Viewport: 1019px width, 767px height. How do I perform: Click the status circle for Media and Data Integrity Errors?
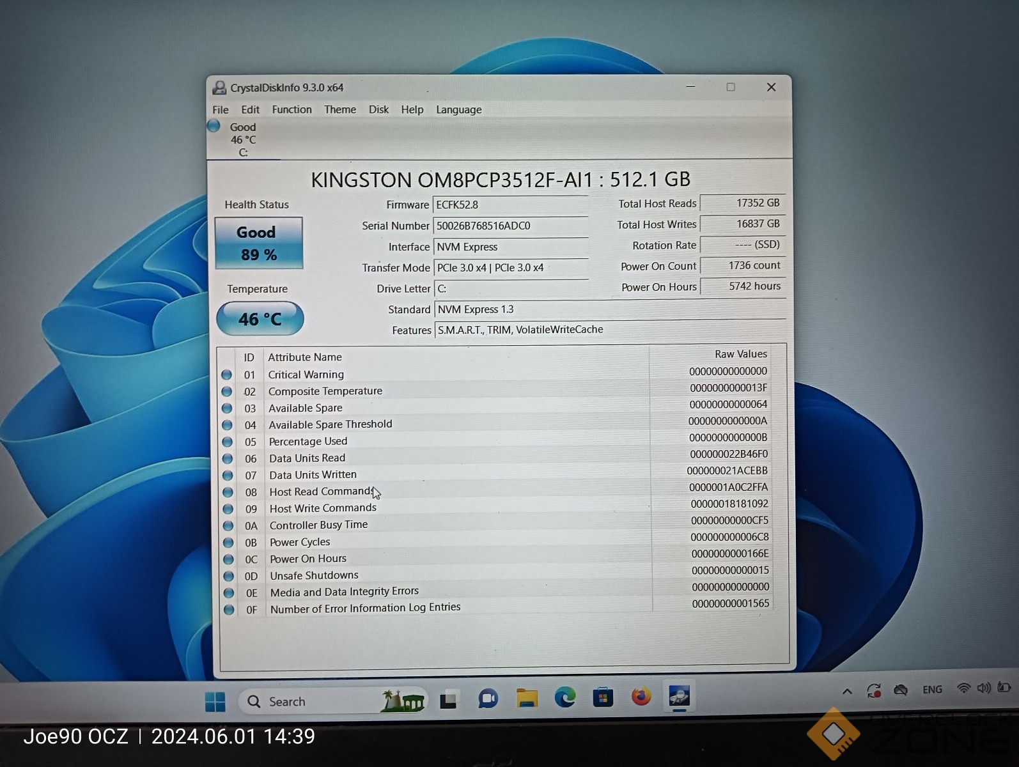[x=229, y=593]
